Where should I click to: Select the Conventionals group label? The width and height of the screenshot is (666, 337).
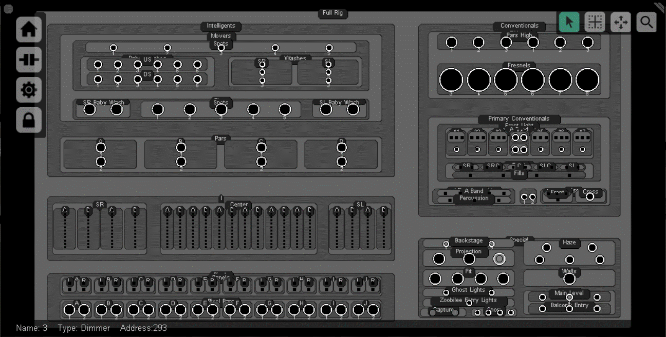[x=519, y=26]
